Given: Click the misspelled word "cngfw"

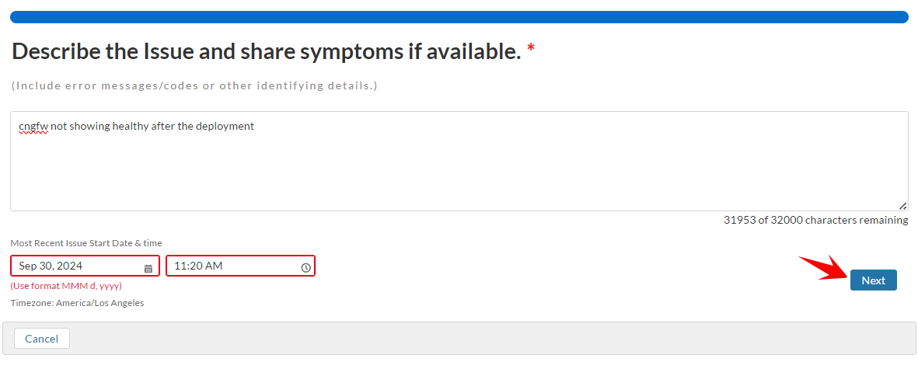Looking at the screenshot, I should click(x=33, y=126).
